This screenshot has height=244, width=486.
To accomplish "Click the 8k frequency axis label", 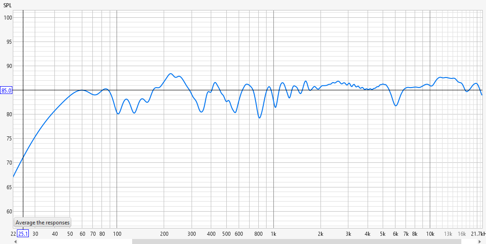I will (415, 234).
